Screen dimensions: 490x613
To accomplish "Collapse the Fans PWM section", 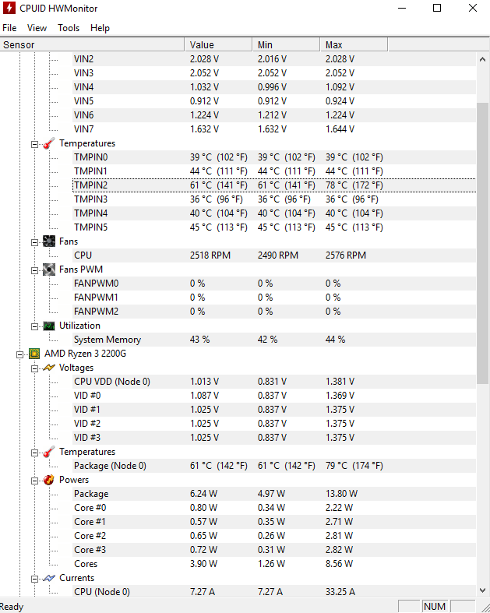I will (34, 270).
